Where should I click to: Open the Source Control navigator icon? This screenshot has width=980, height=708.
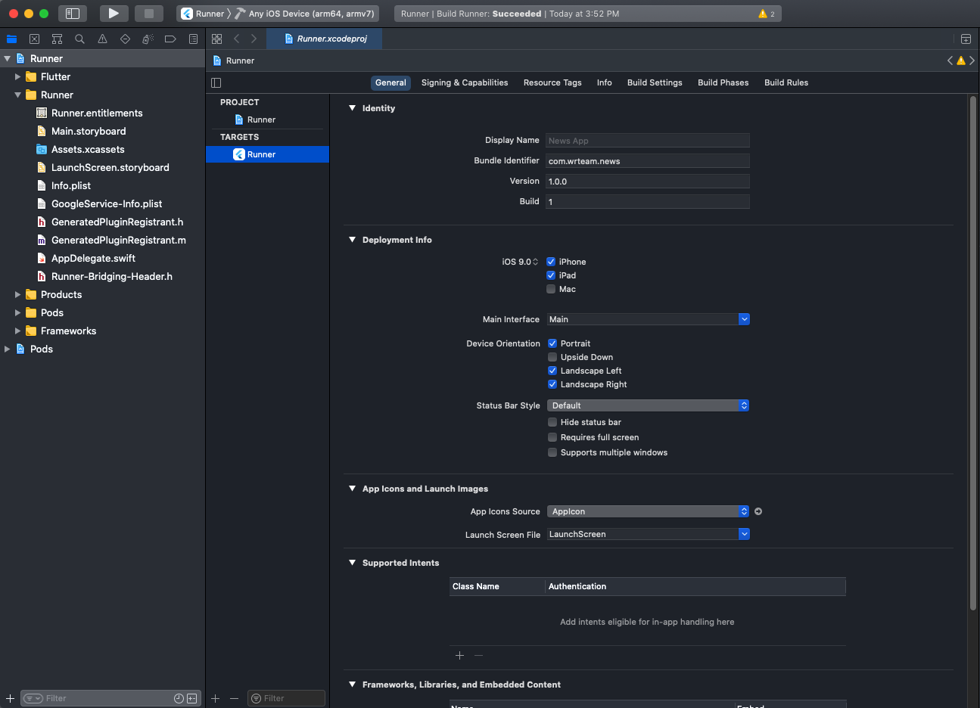point(34,39)
